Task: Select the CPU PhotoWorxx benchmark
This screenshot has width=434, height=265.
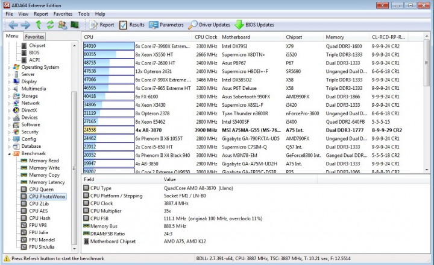Action: coord(48,197)
